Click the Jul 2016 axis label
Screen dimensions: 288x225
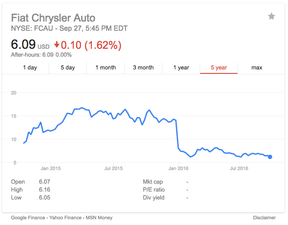tap(239, 168)
